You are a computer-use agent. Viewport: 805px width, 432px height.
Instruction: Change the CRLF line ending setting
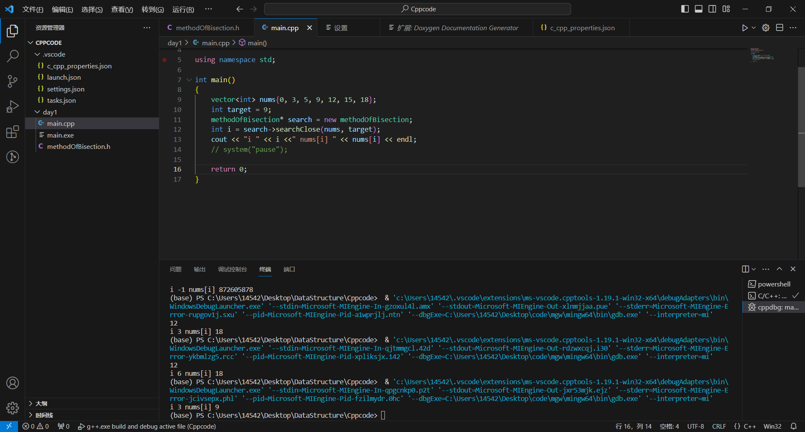click(x=719, y=426)
